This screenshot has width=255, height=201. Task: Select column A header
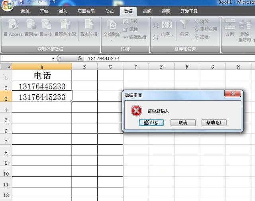[x=42, y=67]
